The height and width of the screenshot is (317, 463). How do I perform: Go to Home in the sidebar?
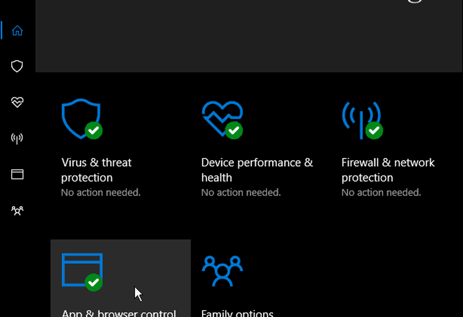[x=17, y=31]
